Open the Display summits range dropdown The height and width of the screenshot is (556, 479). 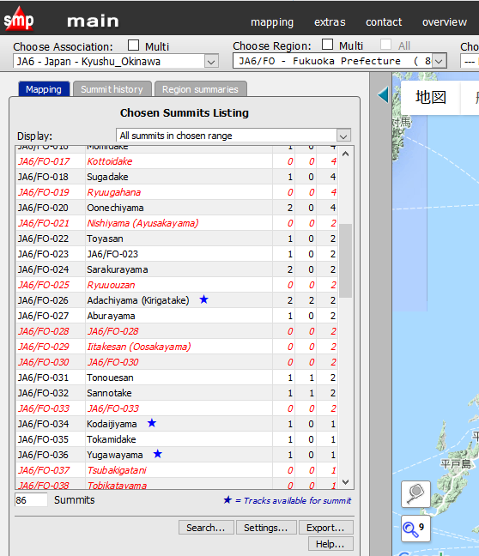pos(233,136)
